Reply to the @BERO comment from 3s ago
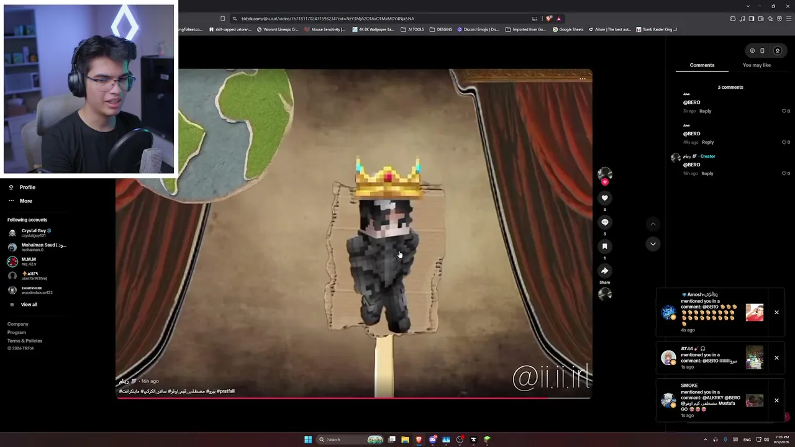The image size is (795, 447). [x=705, y=111]
